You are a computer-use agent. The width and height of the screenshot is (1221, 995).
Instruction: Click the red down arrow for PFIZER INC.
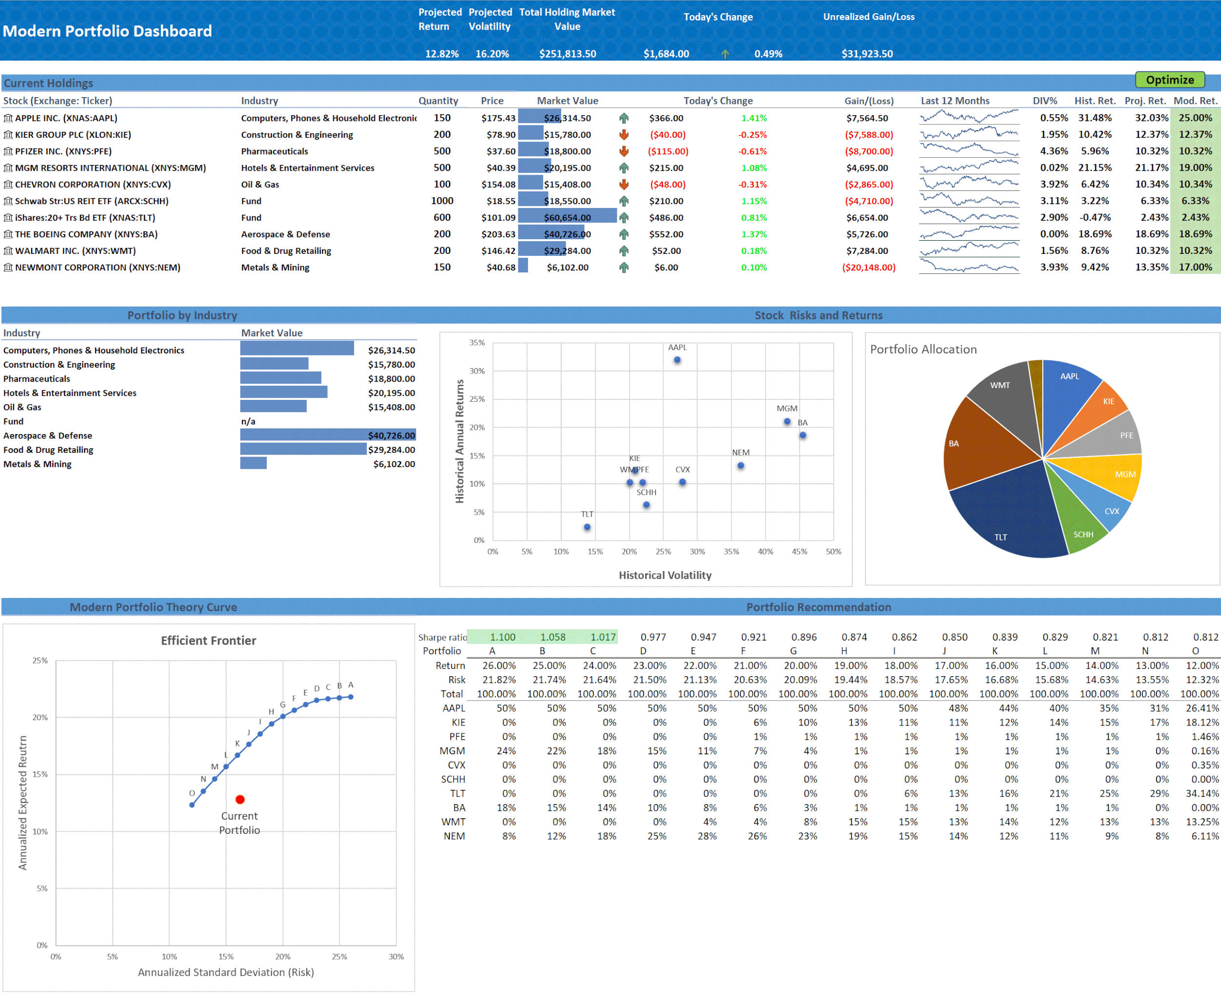point(624,151)
